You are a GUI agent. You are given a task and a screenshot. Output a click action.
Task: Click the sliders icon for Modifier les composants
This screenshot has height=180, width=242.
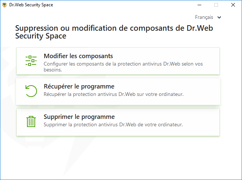pyautogui.click(x=31, y=61)
